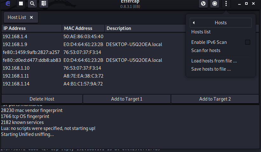Select host row 192.168.1.14
This screenshot has height=152, width=261.
[130, 84]
